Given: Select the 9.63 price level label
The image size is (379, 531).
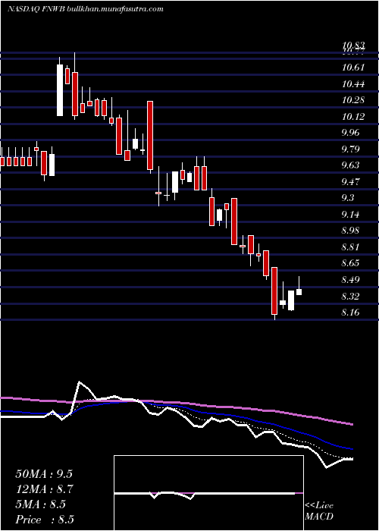Looking at the screenshot, I should point(350,165).
